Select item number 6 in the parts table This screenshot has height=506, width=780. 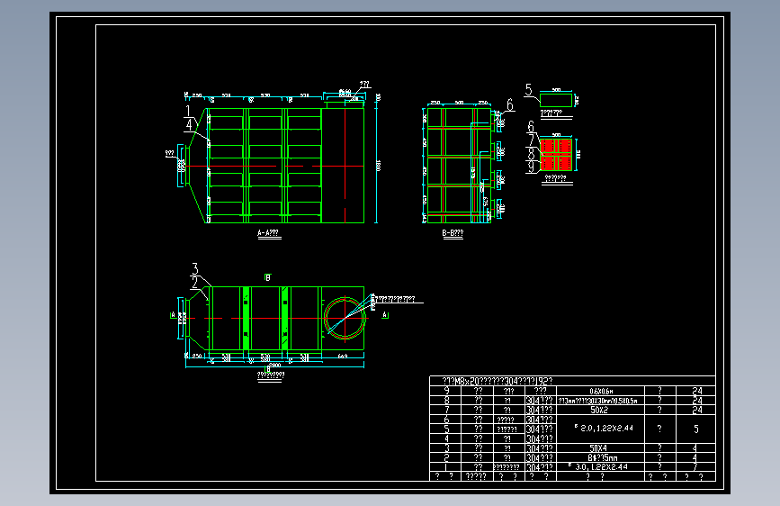coord(446,420)
